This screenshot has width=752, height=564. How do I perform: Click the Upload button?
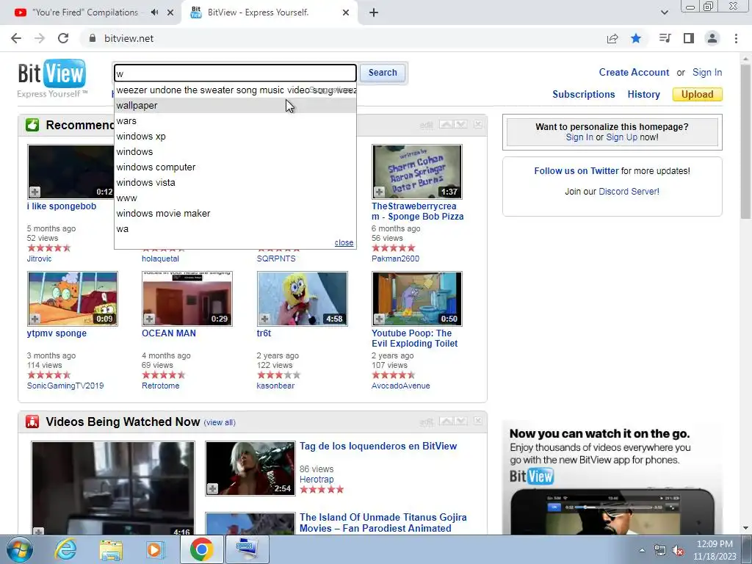point(698,95)
